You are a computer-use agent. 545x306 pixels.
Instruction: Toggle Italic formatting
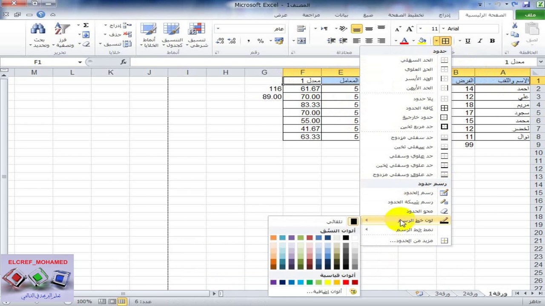(x=480, y=41)
